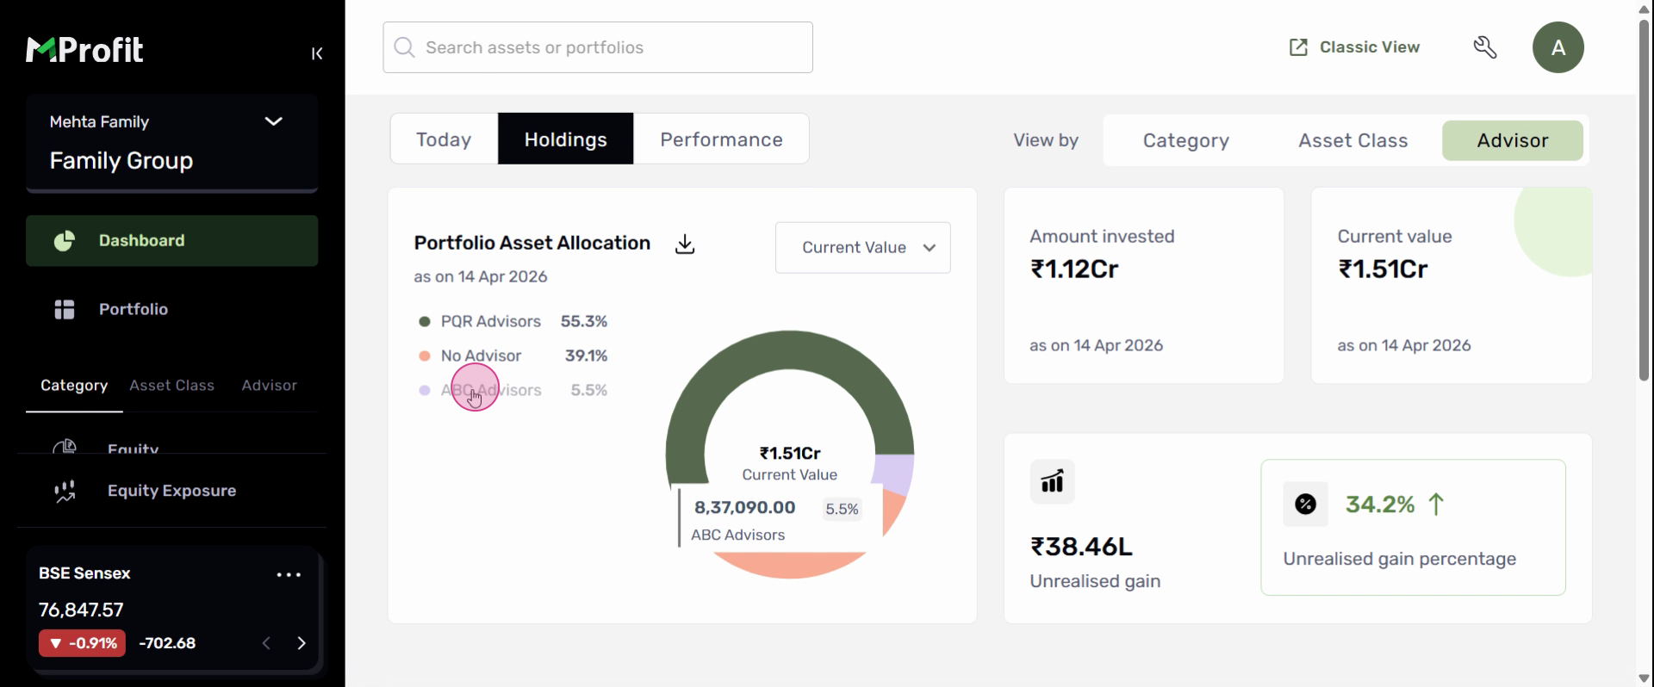Viewport: 1654px width, 687px height.
Task: Open the user avatar profile menu
Action: pos(1558,47)
